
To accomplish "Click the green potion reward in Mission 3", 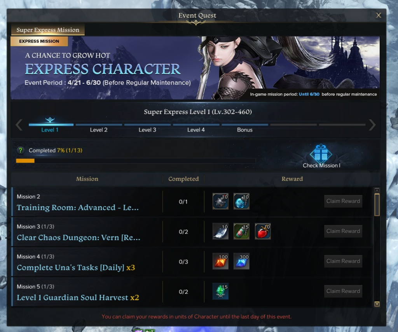I will pyautogui.click(x=241, y=231).
